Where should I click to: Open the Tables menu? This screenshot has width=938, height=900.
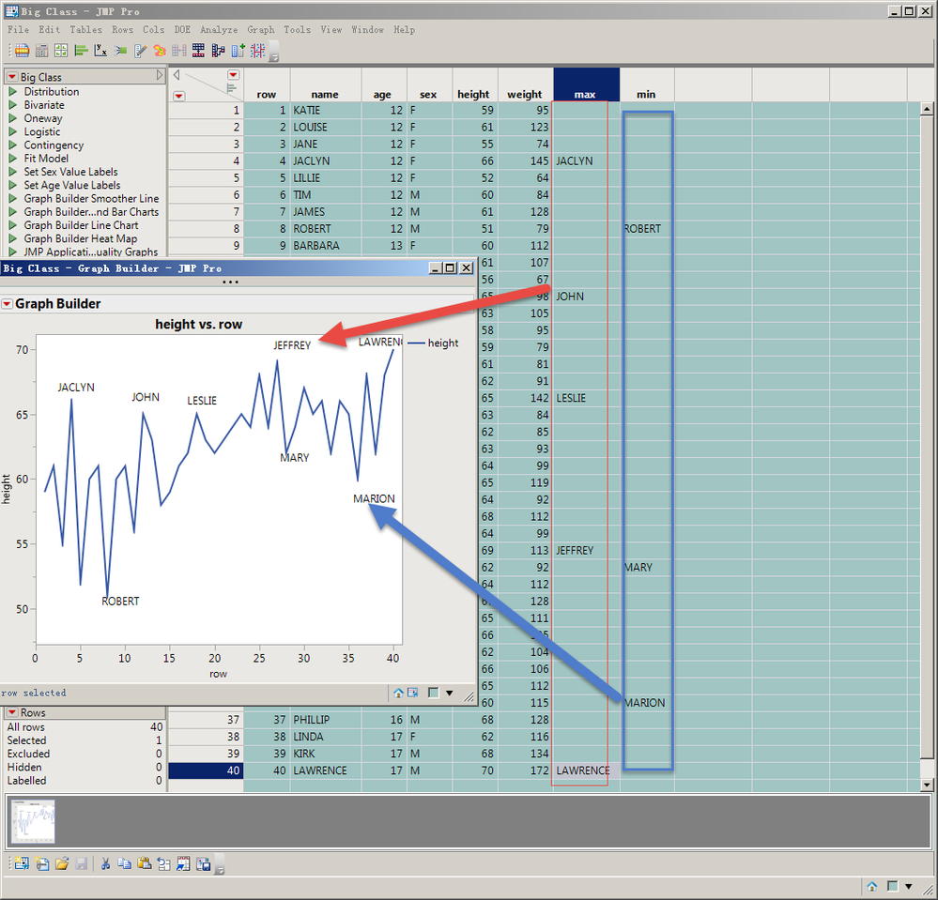click(85, 30)
